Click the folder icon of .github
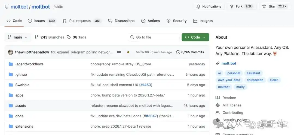This screenshot has height=135, width=294. click(11, 74)
